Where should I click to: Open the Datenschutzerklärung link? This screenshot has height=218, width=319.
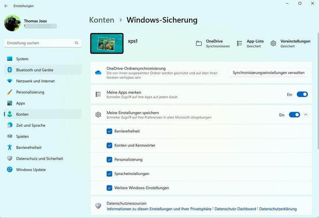(278, 209)
